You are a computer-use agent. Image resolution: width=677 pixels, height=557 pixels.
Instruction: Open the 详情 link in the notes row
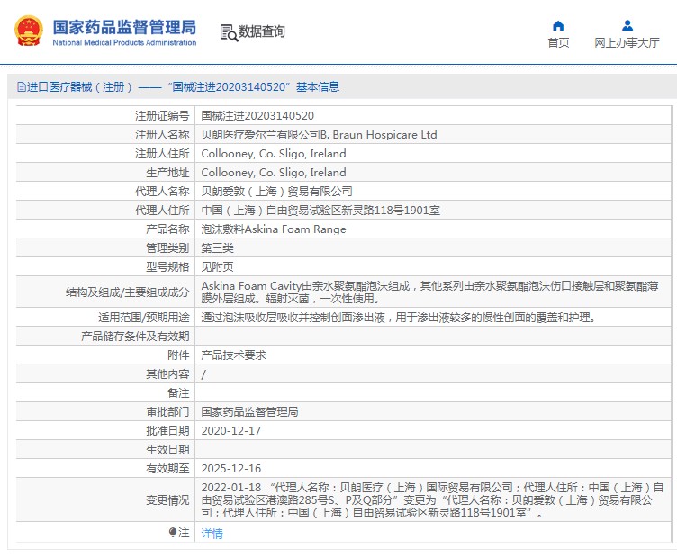coord(212,534)
